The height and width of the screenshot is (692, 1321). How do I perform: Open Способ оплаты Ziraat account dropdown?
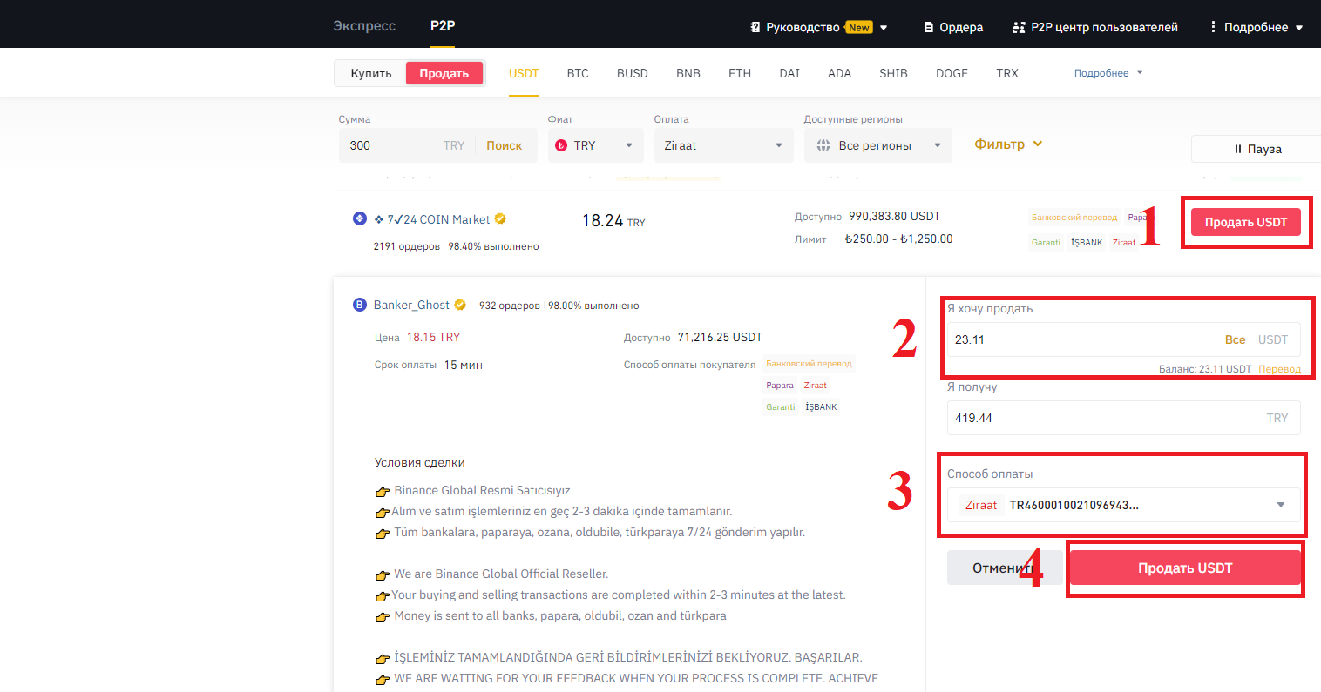(1124, 505)
